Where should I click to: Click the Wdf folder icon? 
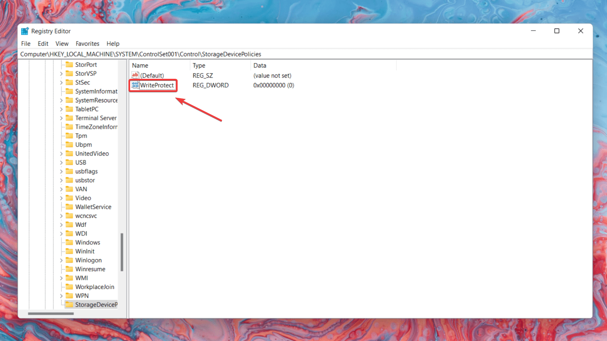(x=69, y=225)
